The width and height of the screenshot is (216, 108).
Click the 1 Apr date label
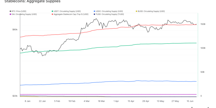click(x=116, y=101)
